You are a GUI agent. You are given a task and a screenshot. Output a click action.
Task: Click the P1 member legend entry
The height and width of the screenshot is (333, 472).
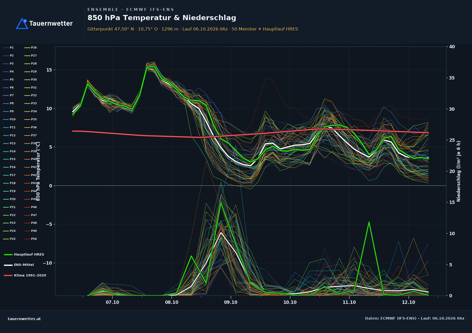click(9, 47)
